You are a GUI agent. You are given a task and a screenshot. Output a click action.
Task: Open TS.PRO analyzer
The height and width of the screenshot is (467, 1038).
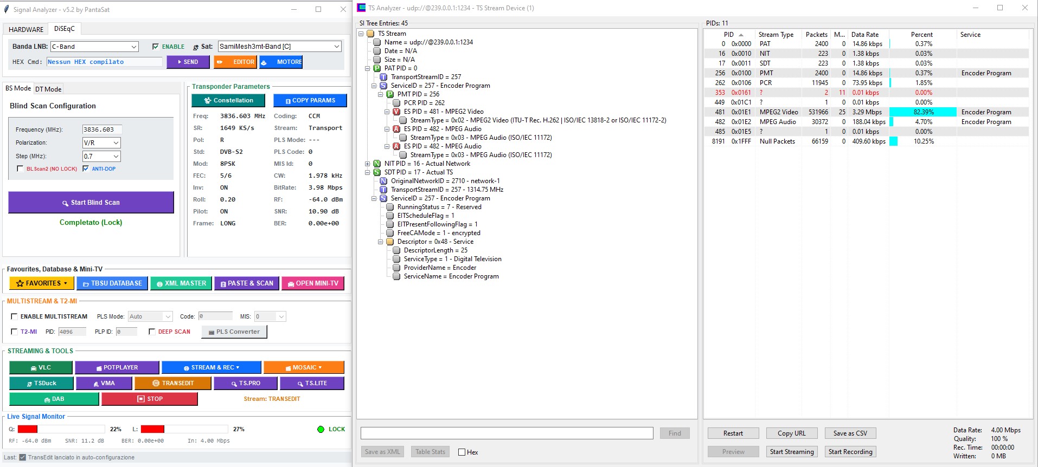coord(246,383)
